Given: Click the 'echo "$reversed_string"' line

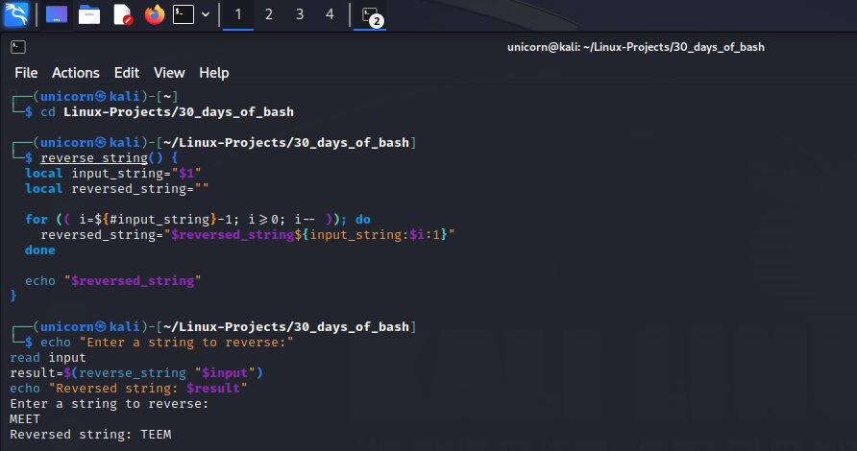Looking at the screenshot, I should coord(112,280).
